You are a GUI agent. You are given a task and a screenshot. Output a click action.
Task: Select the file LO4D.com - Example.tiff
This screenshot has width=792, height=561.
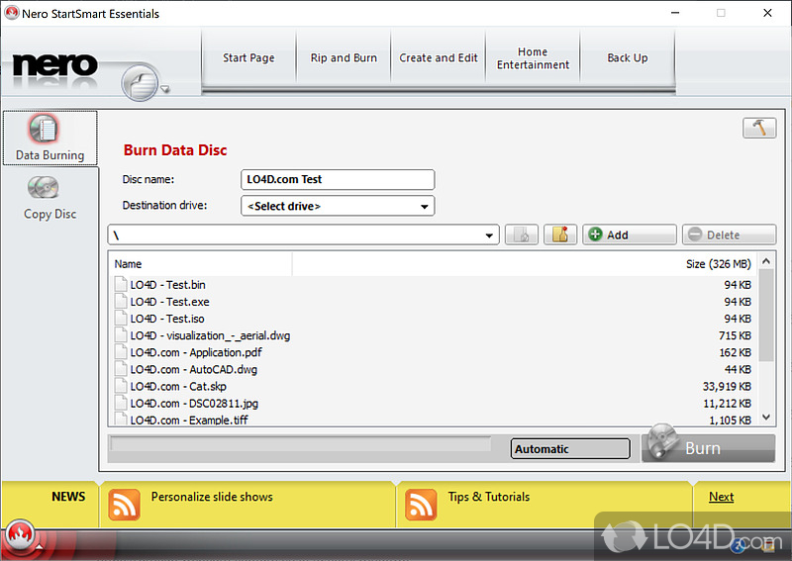tap(189, 420)
